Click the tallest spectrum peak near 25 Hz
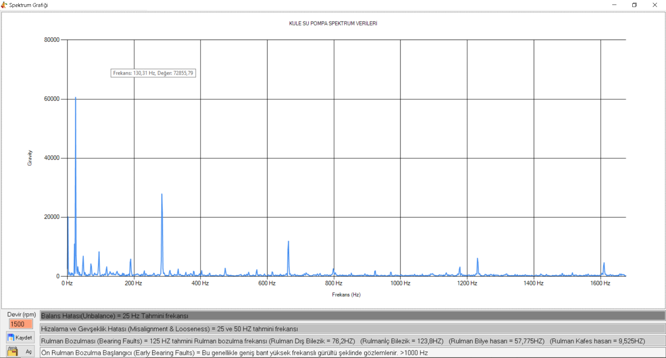This screenshot has height=358, width=666. [x=75, y=98]
